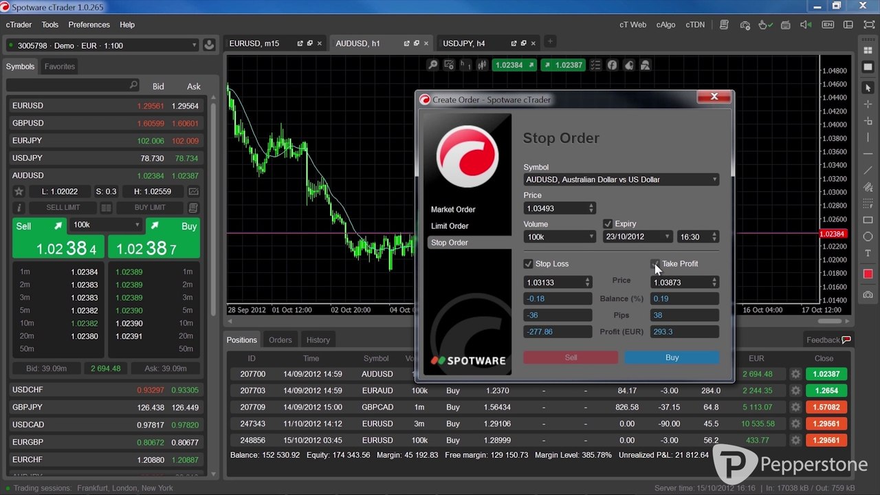
Task: Pick the rectangle drawing tool
Action: tap(868, 220)
